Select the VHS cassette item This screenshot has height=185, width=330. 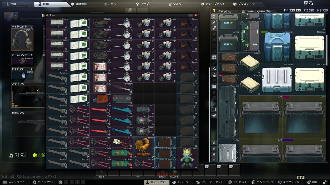click(122, 99)
